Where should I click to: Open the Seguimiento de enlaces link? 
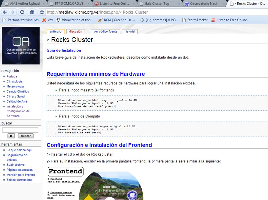click(x=17, y=157)
